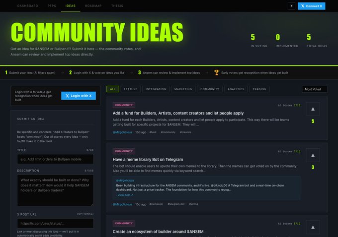Open the Dashboard nav tab

(x=28, y=6)
